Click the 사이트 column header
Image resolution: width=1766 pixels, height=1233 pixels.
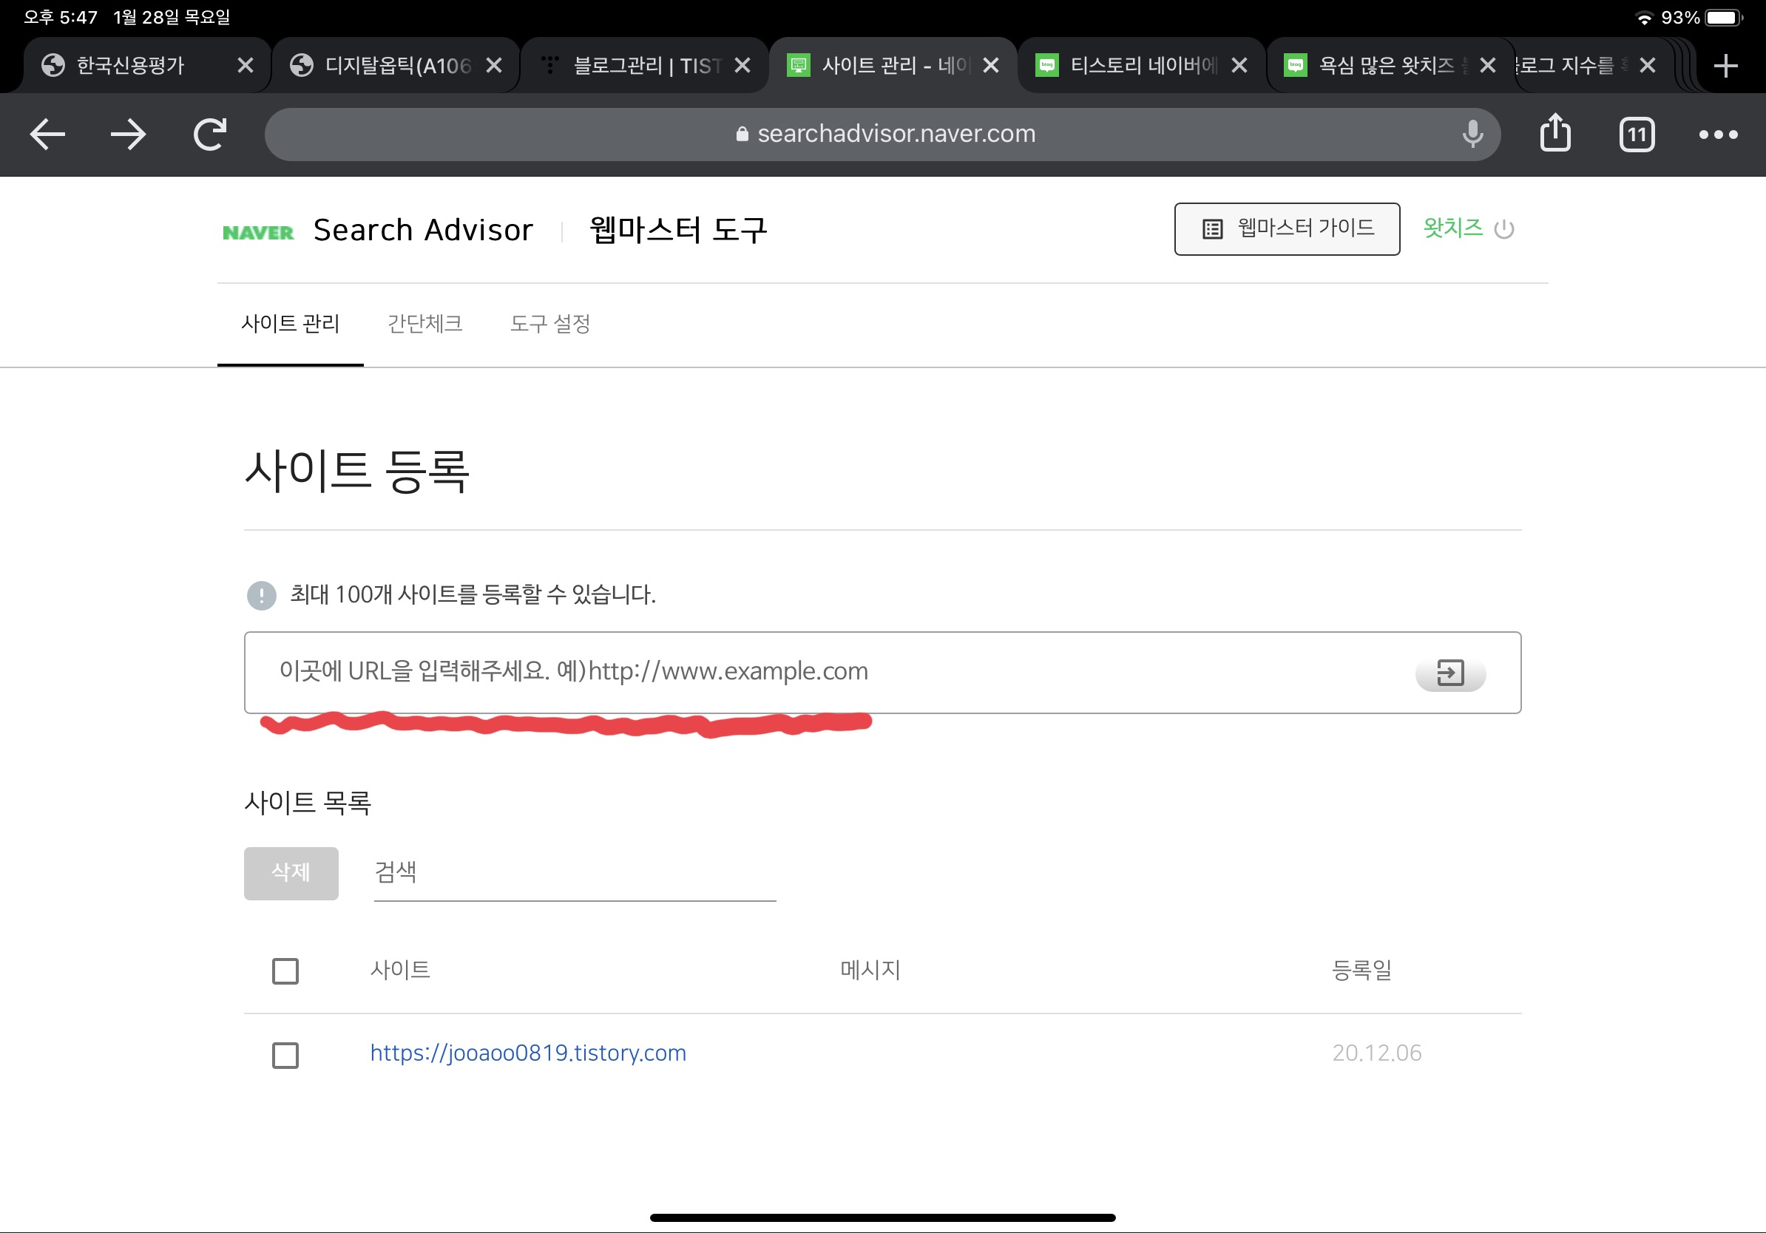400,969
